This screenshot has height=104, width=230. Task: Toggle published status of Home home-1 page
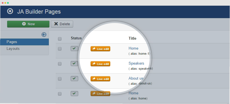tap(74, 48)
